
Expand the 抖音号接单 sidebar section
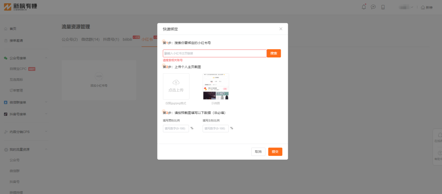click(46, 114)
